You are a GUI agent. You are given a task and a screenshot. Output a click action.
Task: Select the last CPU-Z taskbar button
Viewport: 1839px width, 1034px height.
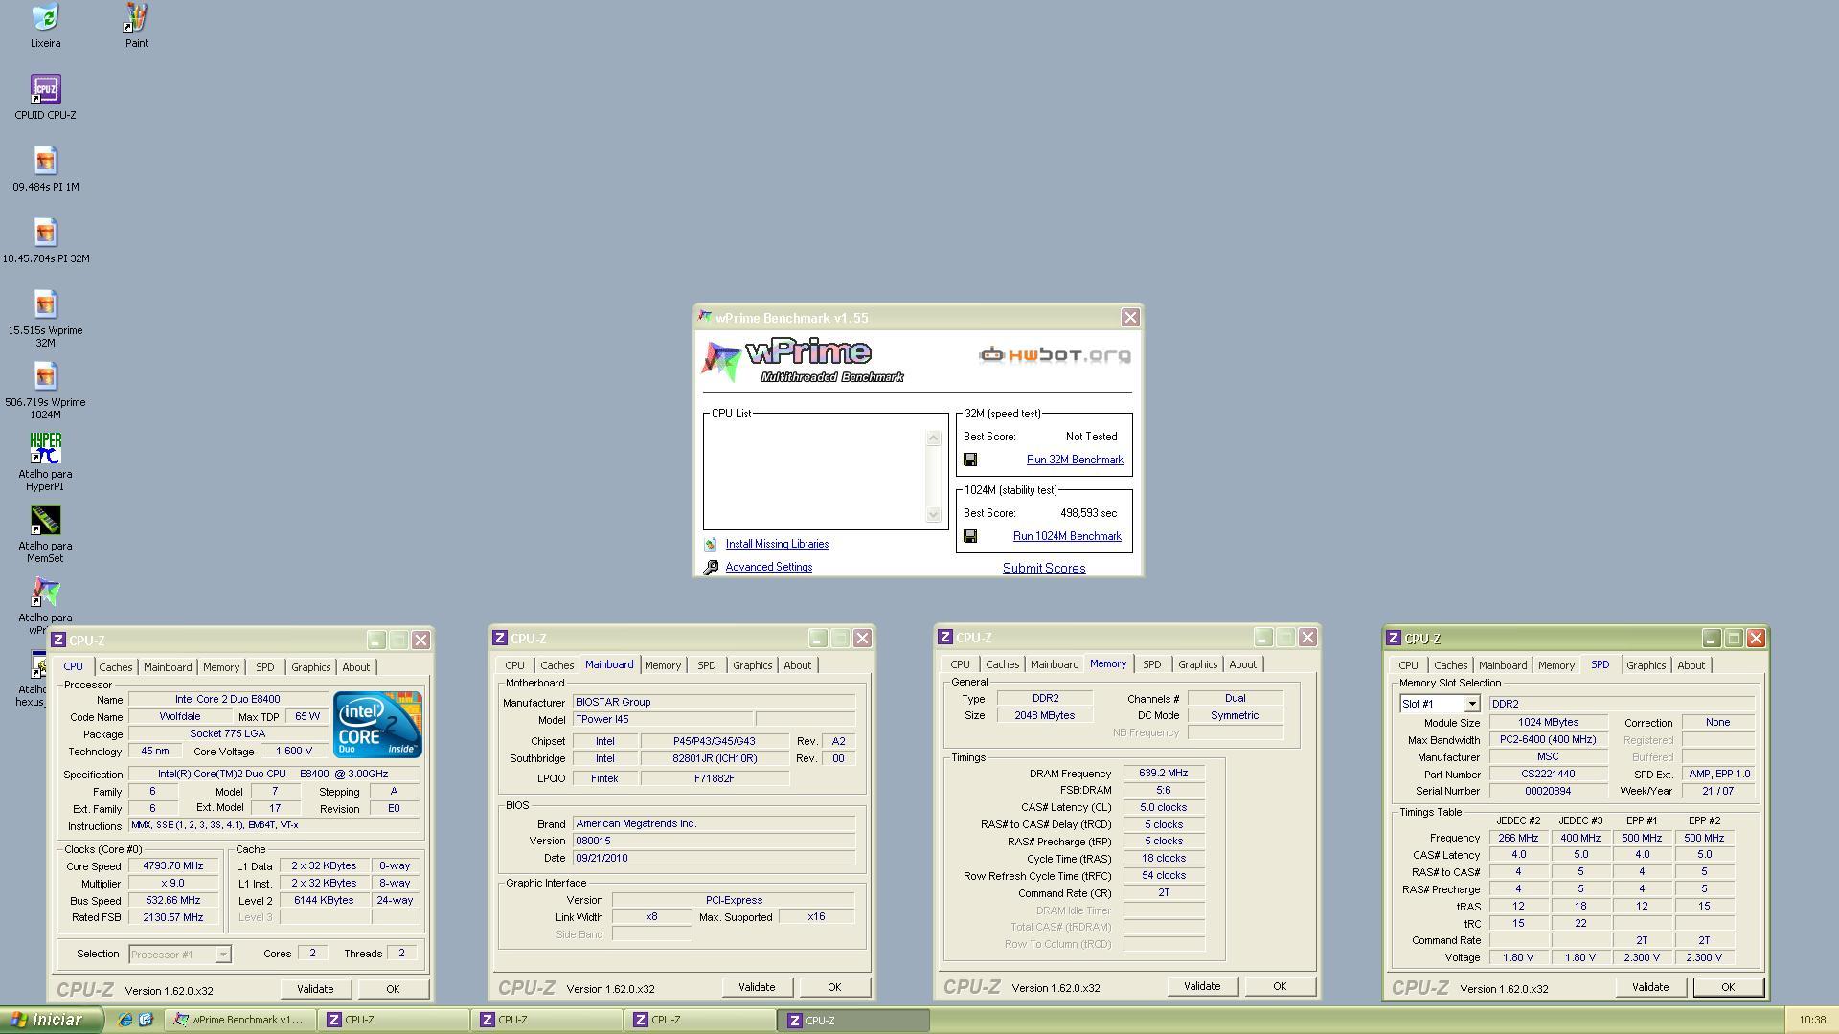[852, 1020]
